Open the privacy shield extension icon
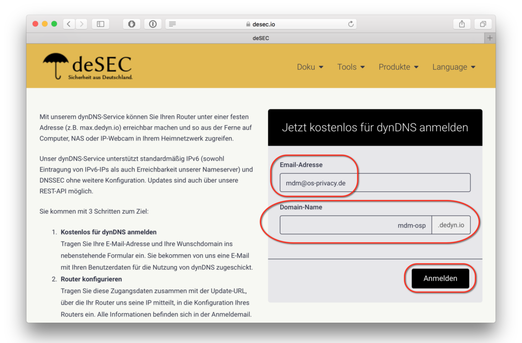This screenshot has width=522, height=343. coord(132,24)
